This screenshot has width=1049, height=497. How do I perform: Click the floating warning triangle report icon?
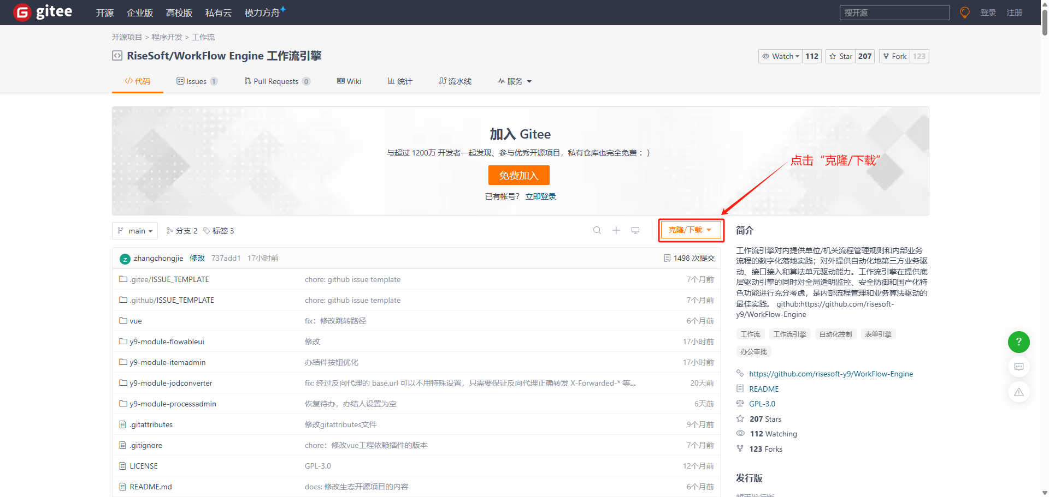coord(1019,392)
